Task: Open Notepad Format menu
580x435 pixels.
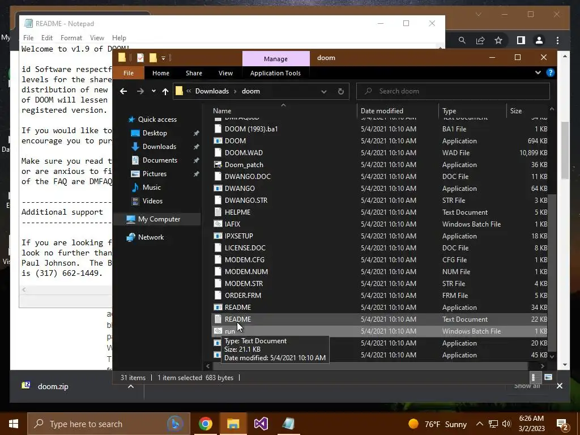Action: click(71, 38)
